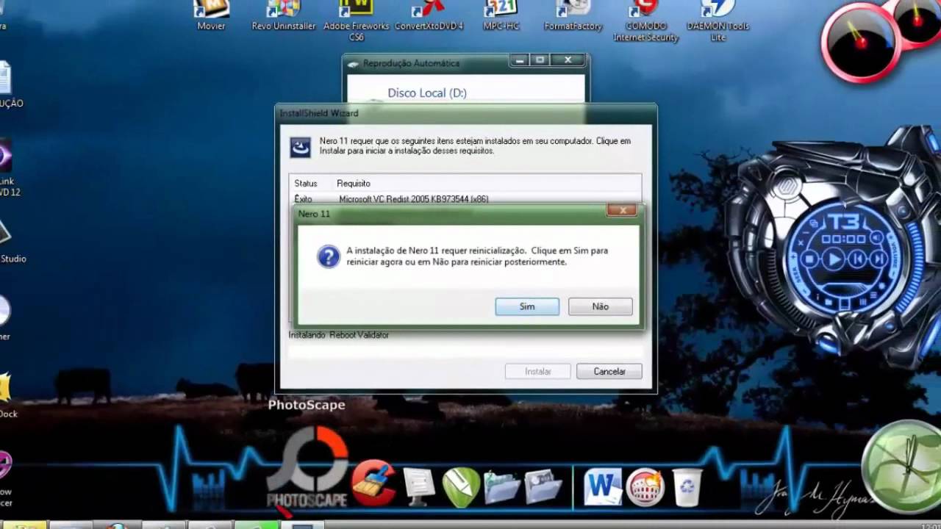Open the music folder in dock
The height and width of the screenshot is (529, 941).
click(x=502, y=487)
